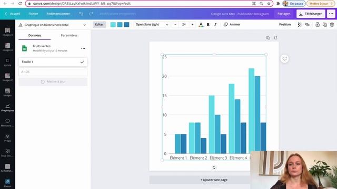Screen dimensions: 337x189
Task: Undo the last action
Action: point(81,14)
